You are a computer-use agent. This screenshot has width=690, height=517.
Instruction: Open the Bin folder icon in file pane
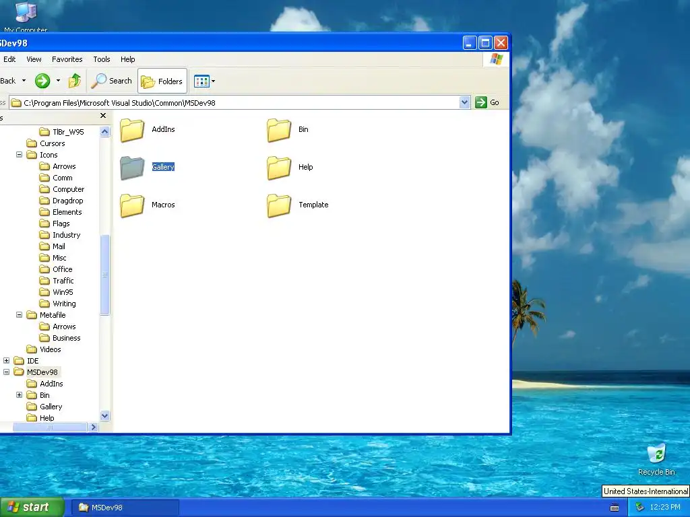[x=279, y=130]
